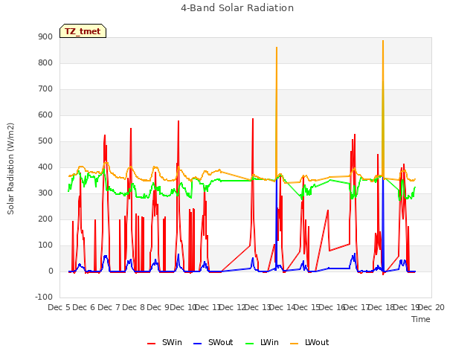Click the 500 y-axis tick label
The height and width of the screenshot is (357, 476).
click(x=45, y=141)
